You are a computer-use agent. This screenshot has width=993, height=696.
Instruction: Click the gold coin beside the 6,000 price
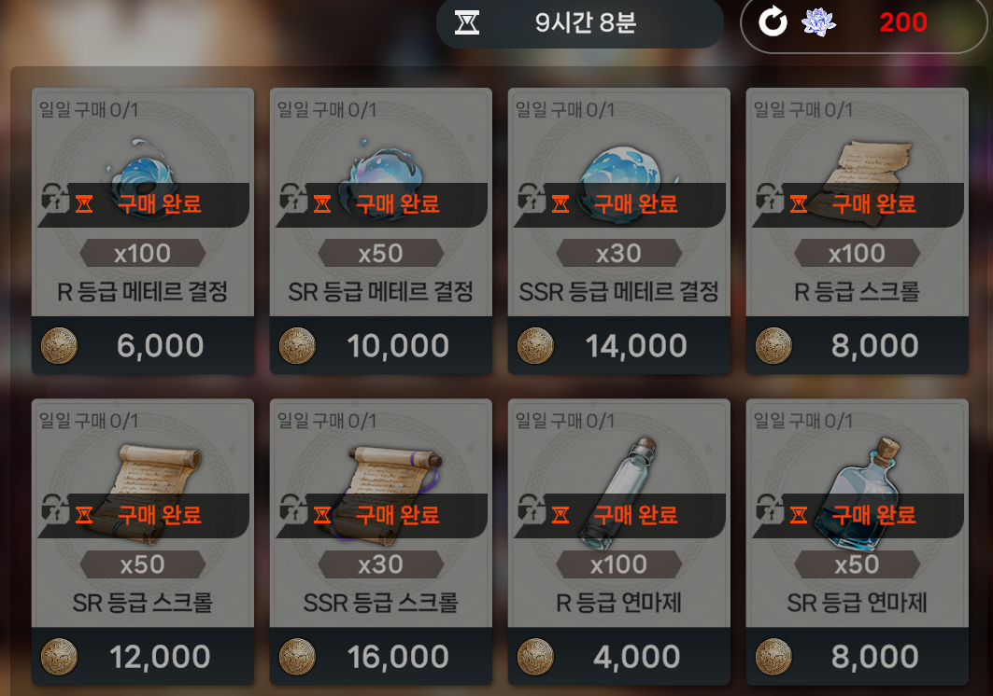click(59, 345)
